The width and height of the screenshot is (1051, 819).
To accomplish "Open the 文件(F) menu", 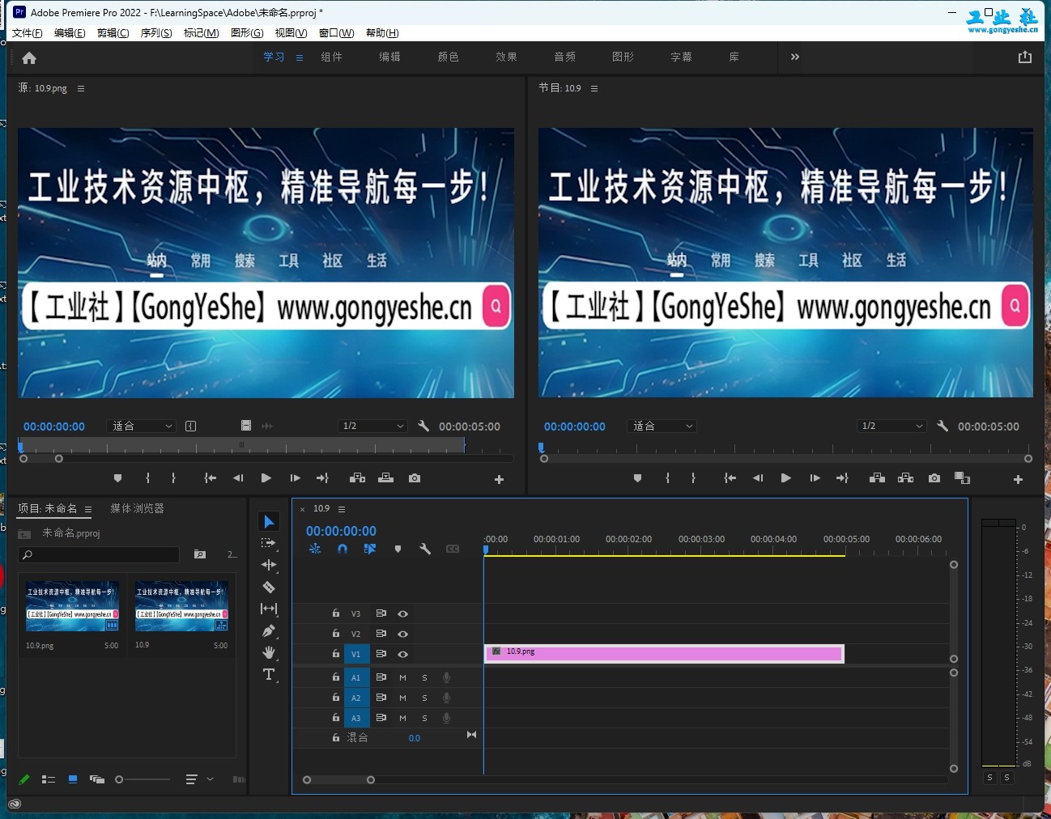I will (28, 33).
